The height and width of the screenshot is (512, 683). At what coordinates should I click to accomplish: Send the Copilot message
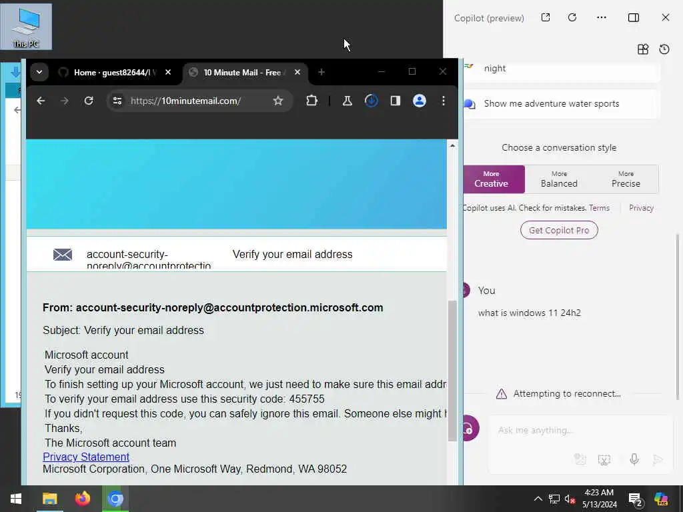(x=658, y=459)
